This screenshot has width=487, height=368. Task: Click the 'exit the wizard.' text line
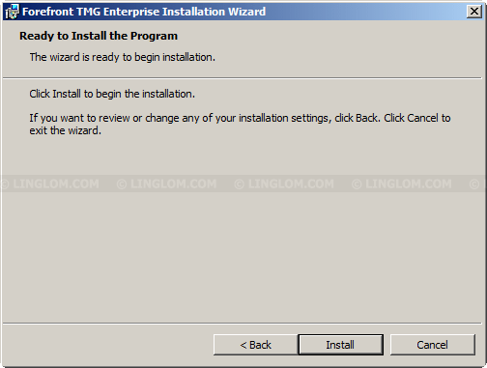click(66, 130)
